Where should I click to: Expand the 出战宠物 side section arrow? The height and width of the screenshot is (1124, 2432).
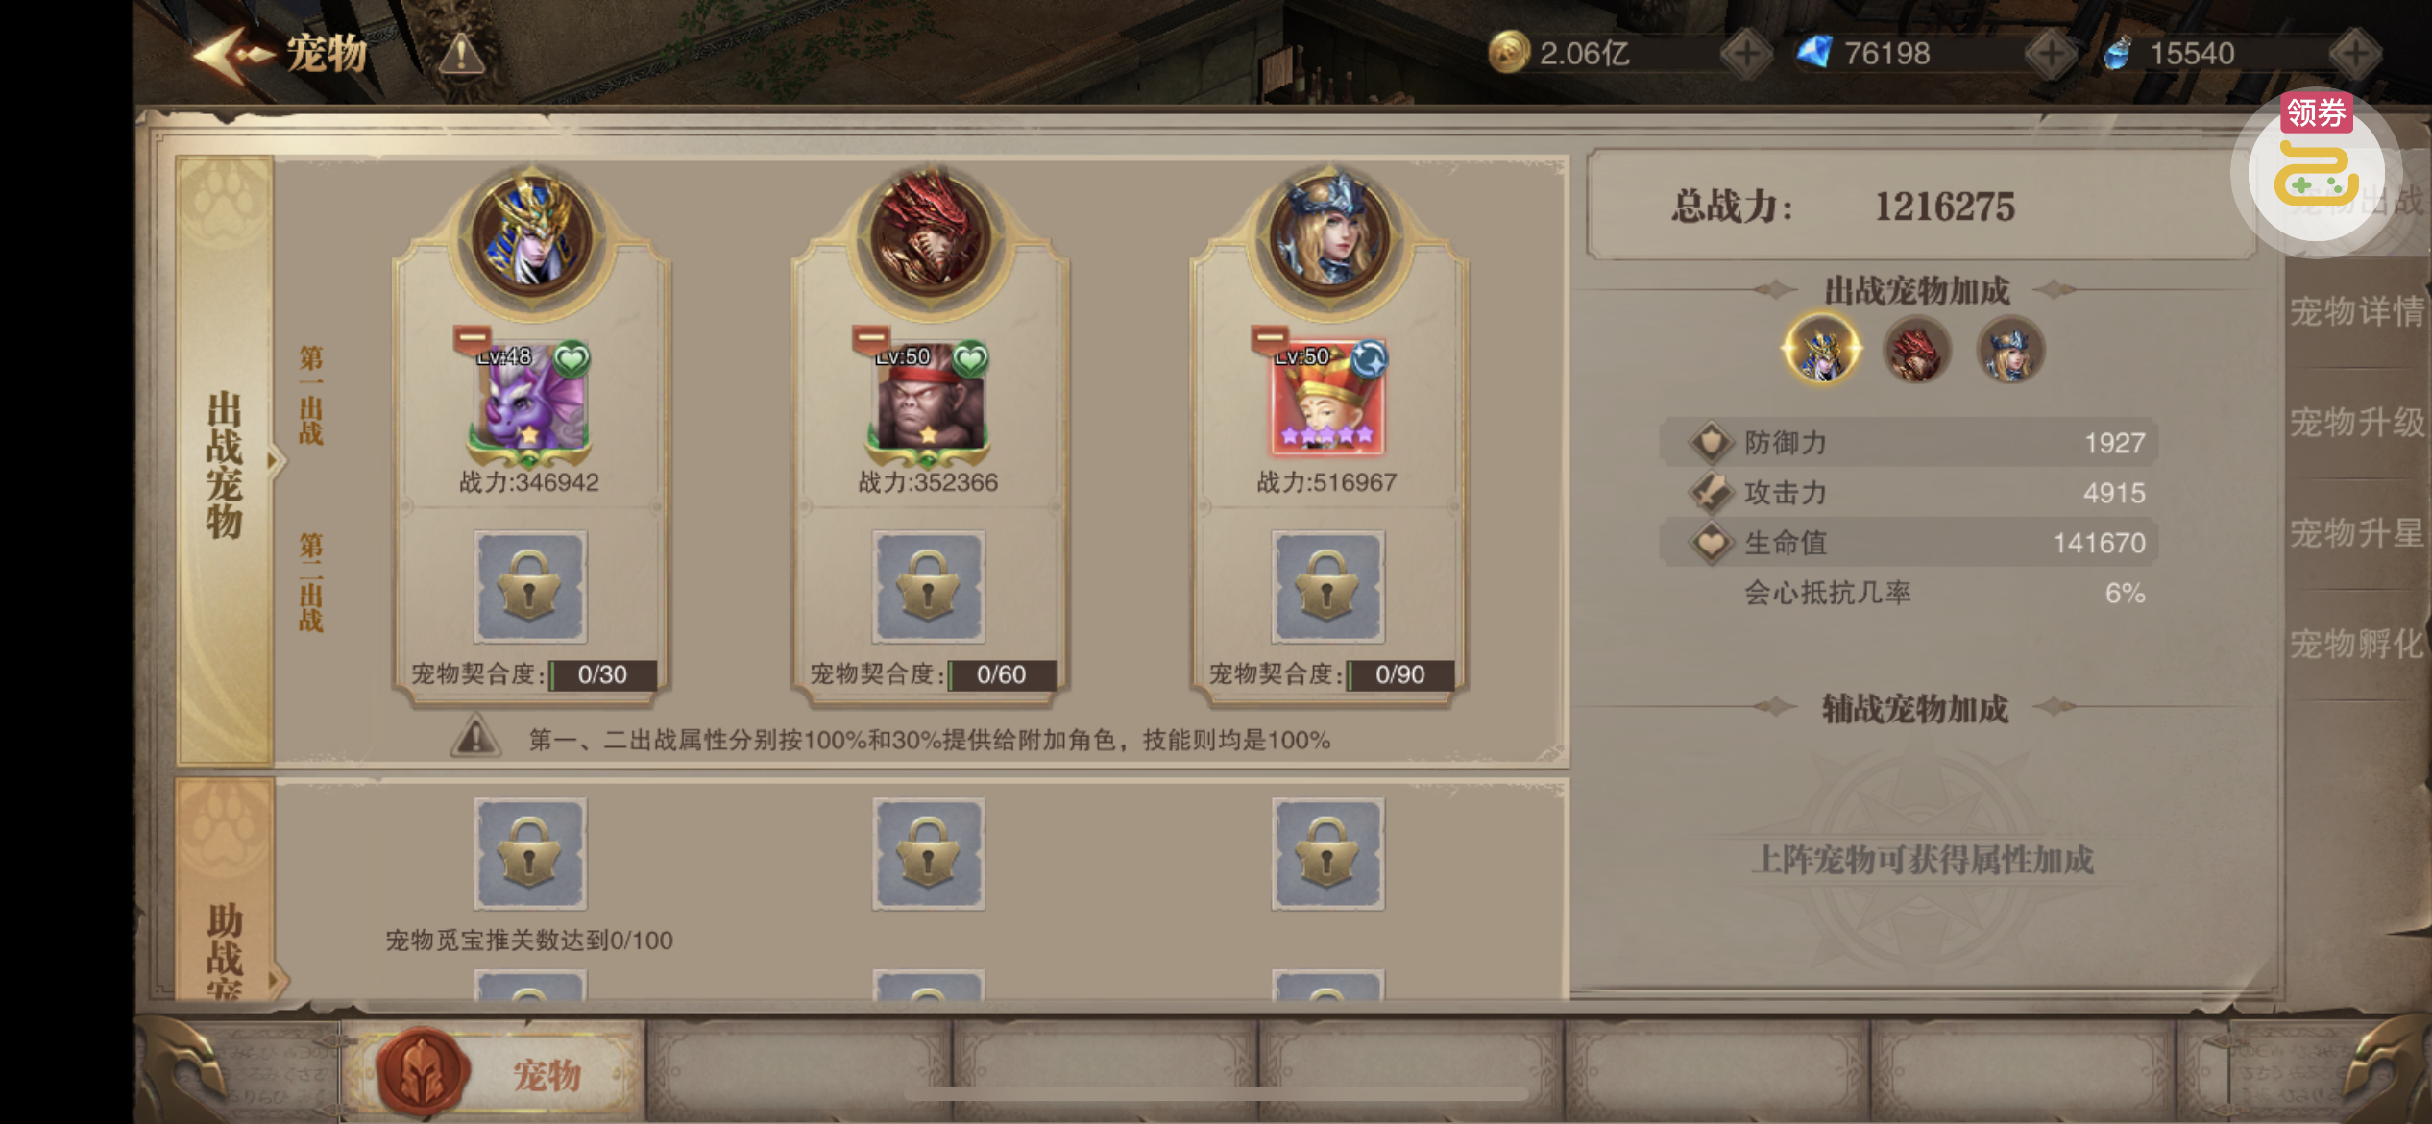click(274, 462)
